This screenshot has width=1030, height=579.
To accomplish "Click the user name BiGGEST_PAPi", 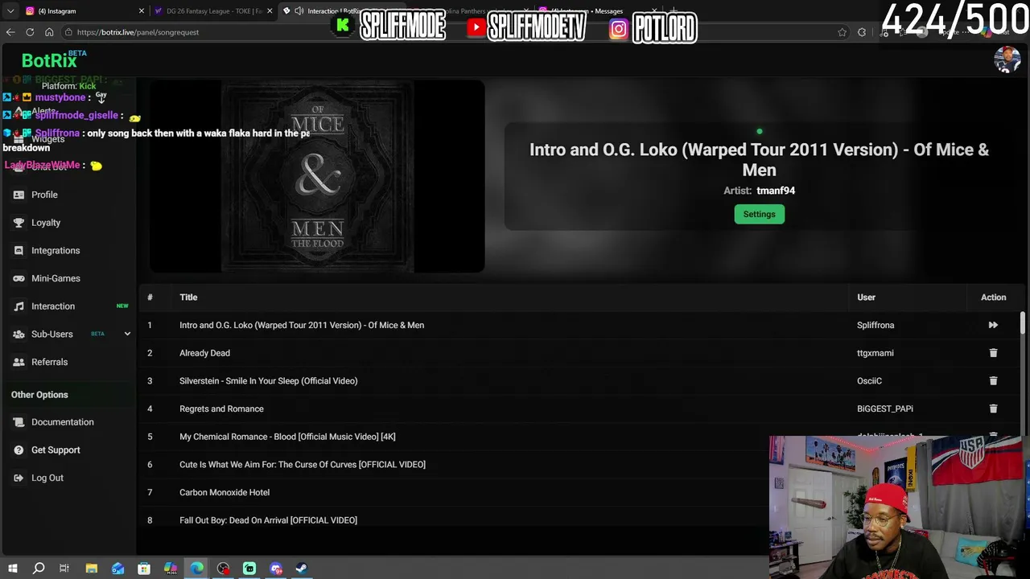I will (x=885, y=409).
